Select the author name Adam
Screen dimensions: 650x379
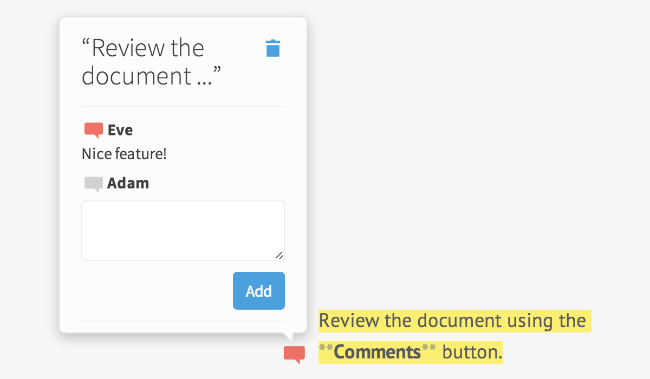(128, 184)
